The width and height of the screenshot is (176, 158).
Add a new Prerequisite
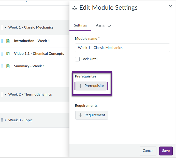pyautogui.click(x=91, y=86)
